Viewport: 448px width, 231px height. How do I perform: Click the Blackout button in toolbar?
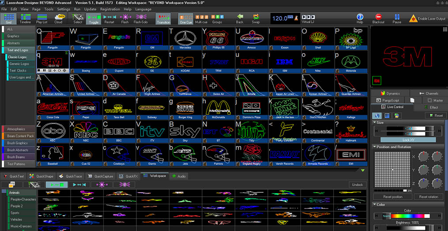tap(378, 18)
